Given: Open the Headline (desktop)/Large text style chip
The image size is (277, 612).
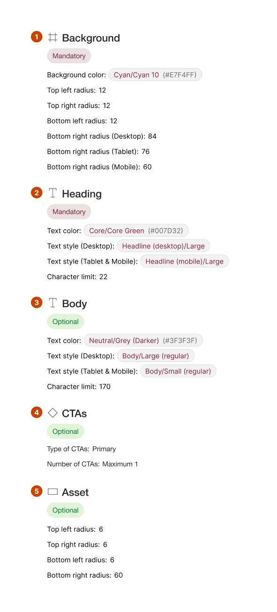Looking at the screenshot, I should [x=164, y=246].
